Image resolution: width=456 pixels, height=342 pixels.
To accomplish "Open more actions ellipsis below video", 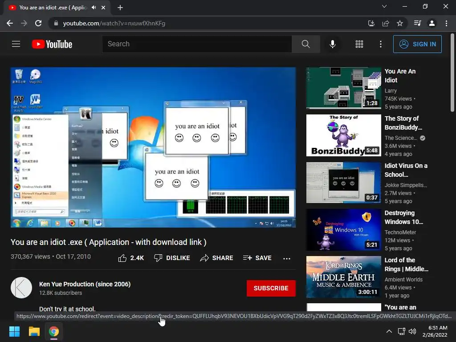I will click(287, 258).
